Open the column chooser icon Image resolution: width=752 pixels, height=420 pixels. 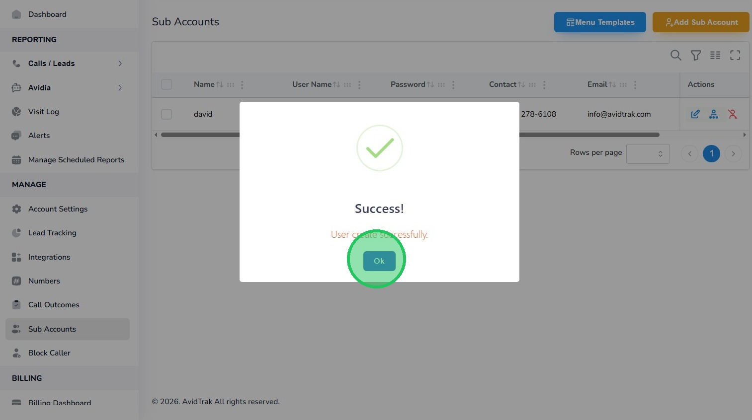pyautogui.click(x=715, y=56)
